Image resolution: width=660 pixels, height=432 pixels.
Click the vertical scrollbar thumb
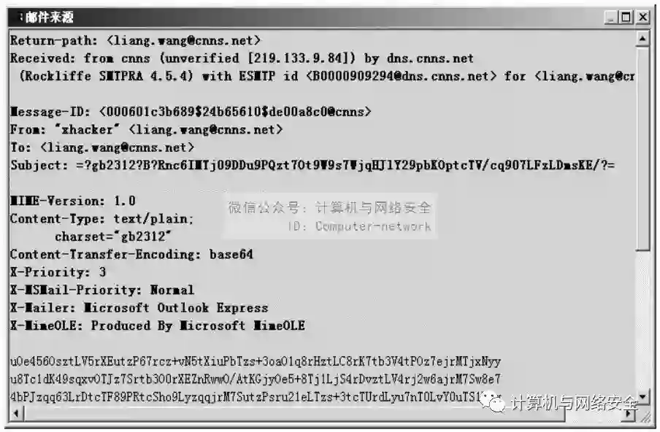(642, 149)
